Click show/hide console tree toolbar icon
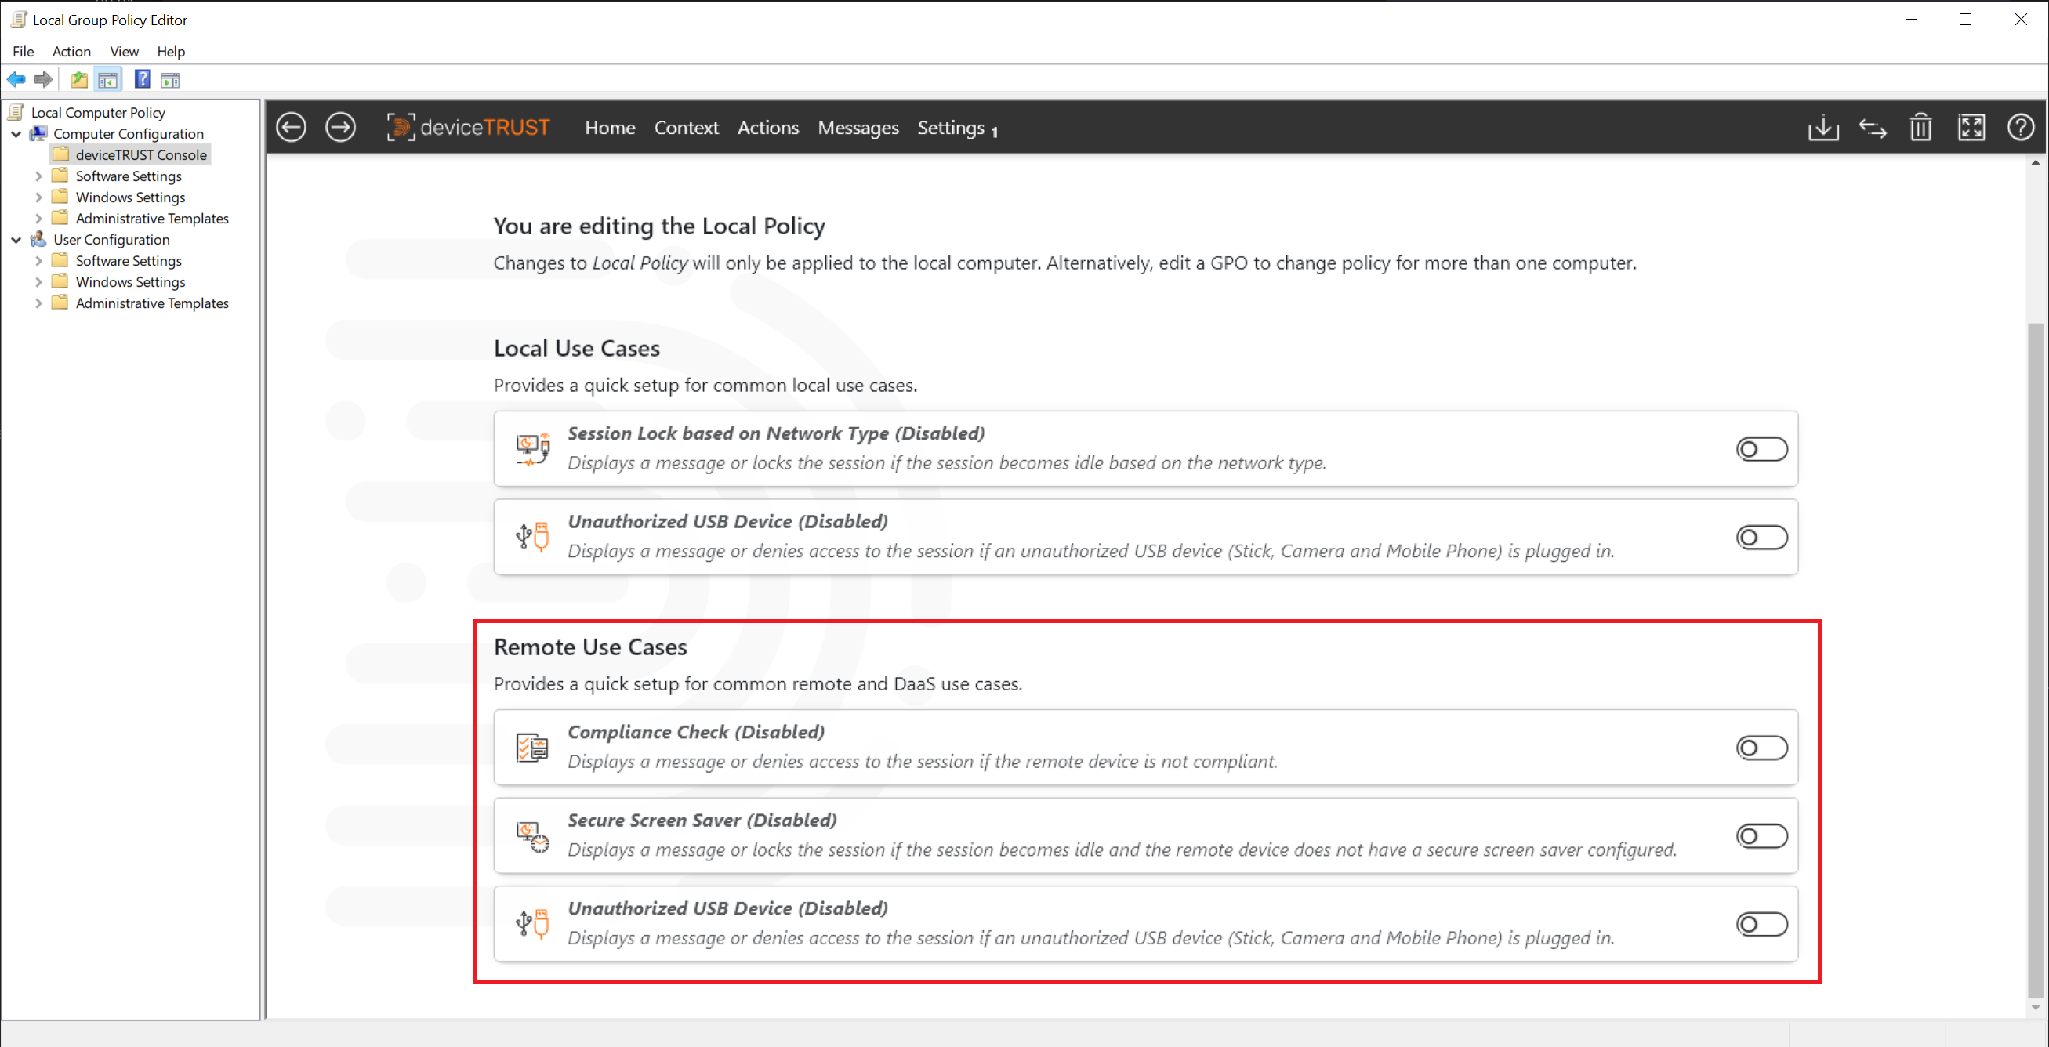The width and height of the screenshot is (2049, 1047). pyautogui.click(x=107, y=79)
